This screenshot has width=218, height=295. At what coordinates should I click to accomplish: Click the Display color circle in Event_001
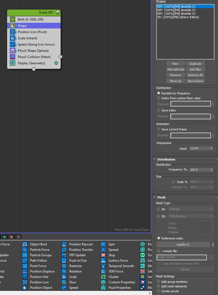[x=56, y=63]
